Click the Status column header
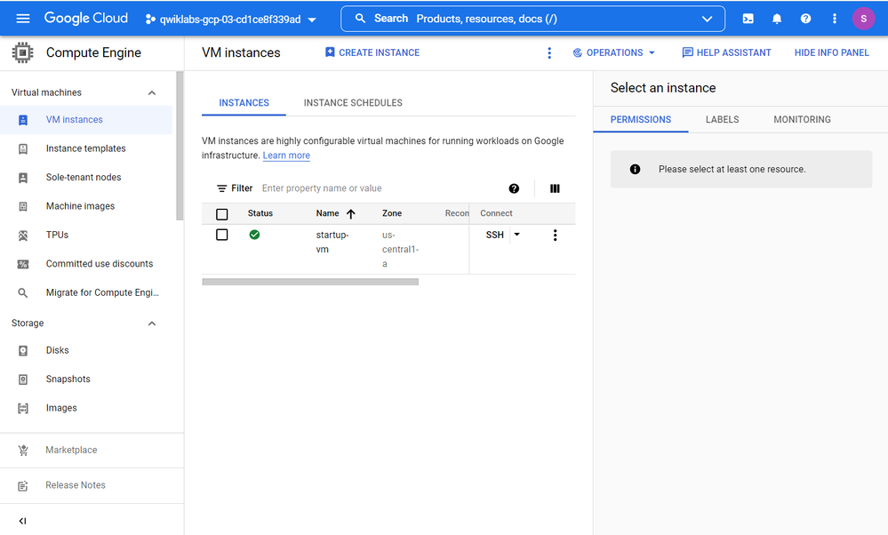Screen dimensions: 888x535 click(260, 213)
